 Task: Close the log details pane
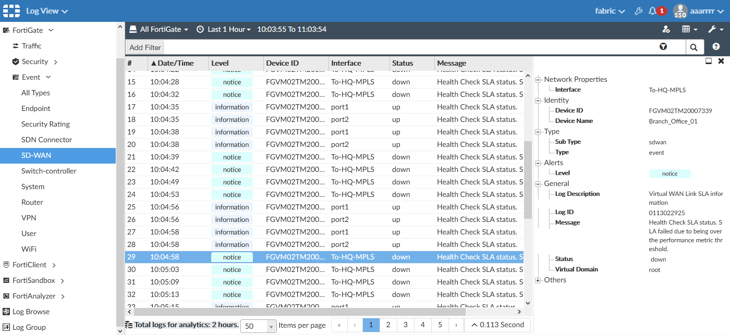tap(721, 61)
